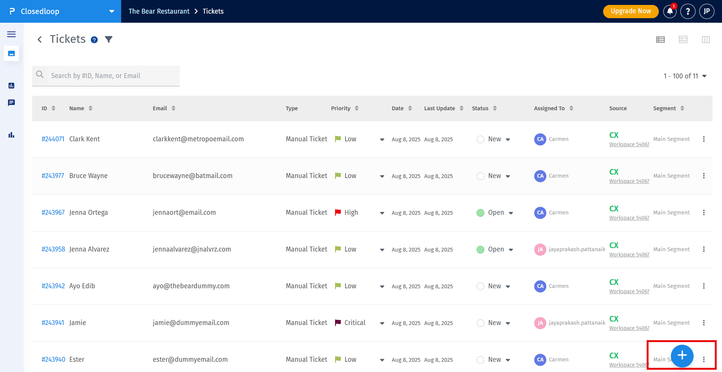Open the notifications bell icon

(x=669, y=11)
